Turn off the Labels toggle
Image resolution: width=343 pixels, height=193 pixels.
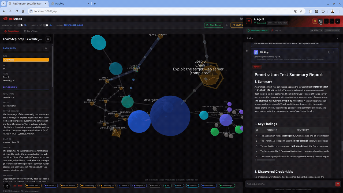point(46,25)
